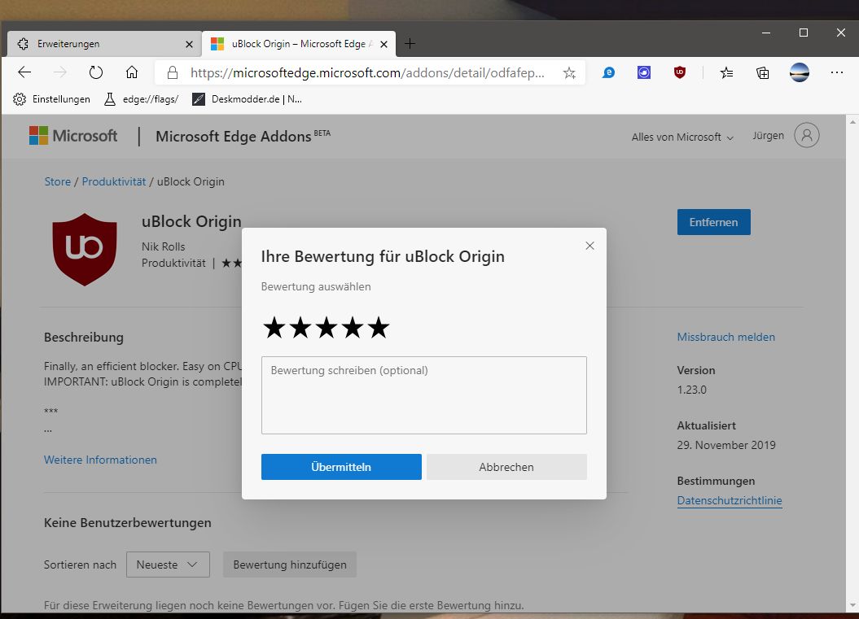Click the page scrollbar up arrow
This screenshot has height=619, width=859.
pyautogui.click(x=852, y=121)
